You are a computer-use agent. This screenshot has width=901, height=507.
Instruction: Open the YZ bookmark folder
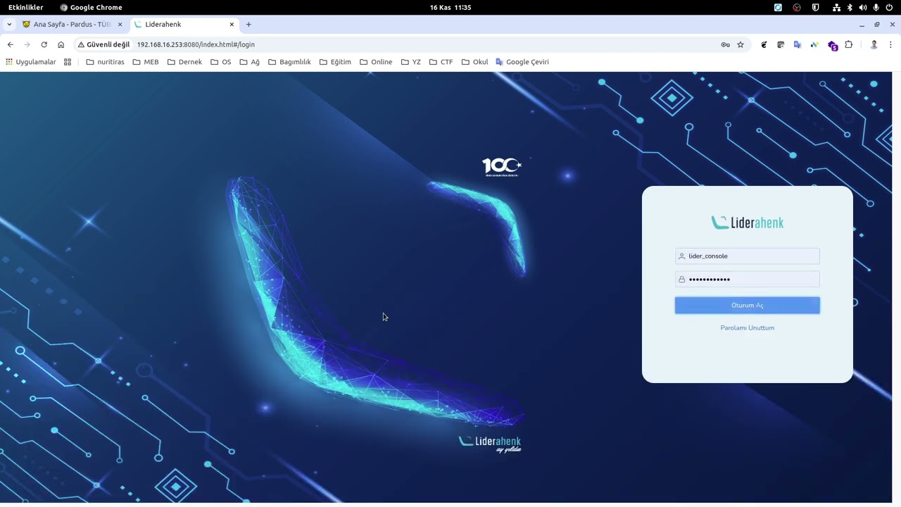(x=410, y=62)
